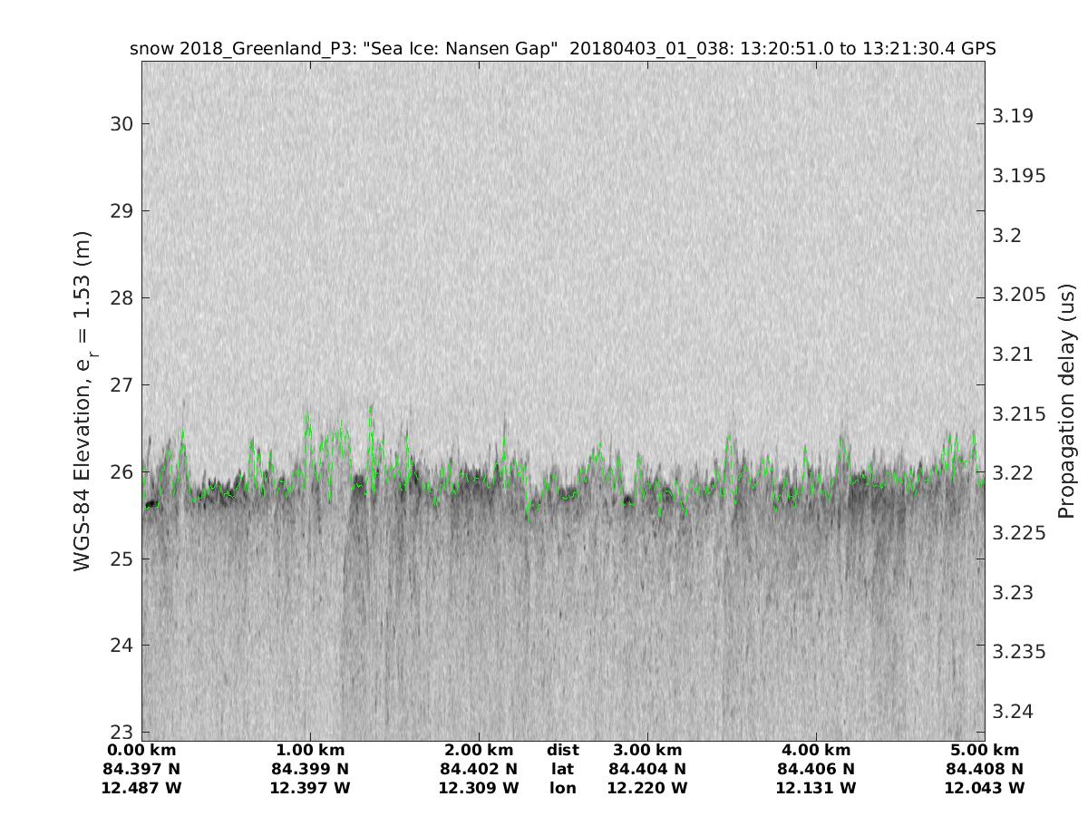The height and width of the screenshot is (816, 1088).
Task: Click the 'dist' row label
Action: point(563,751)
